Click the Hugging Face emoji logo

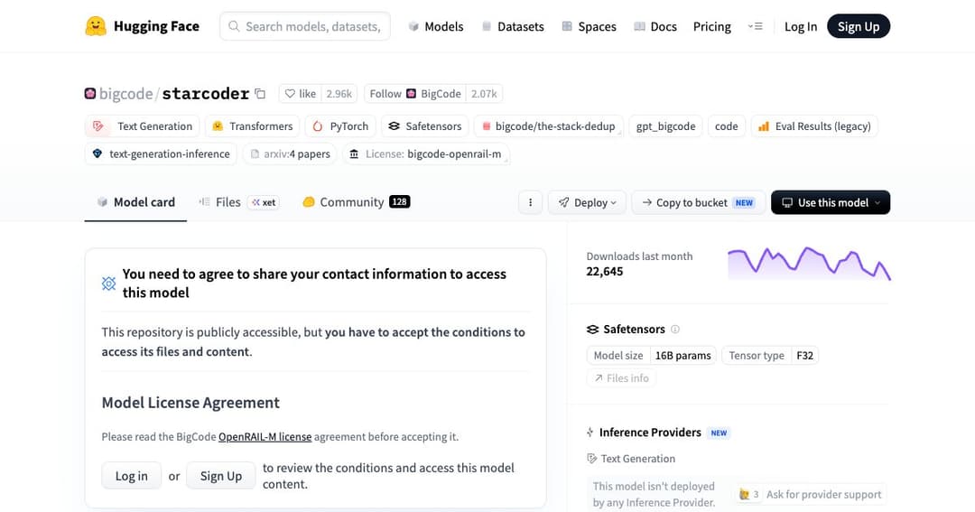[96, 26]
